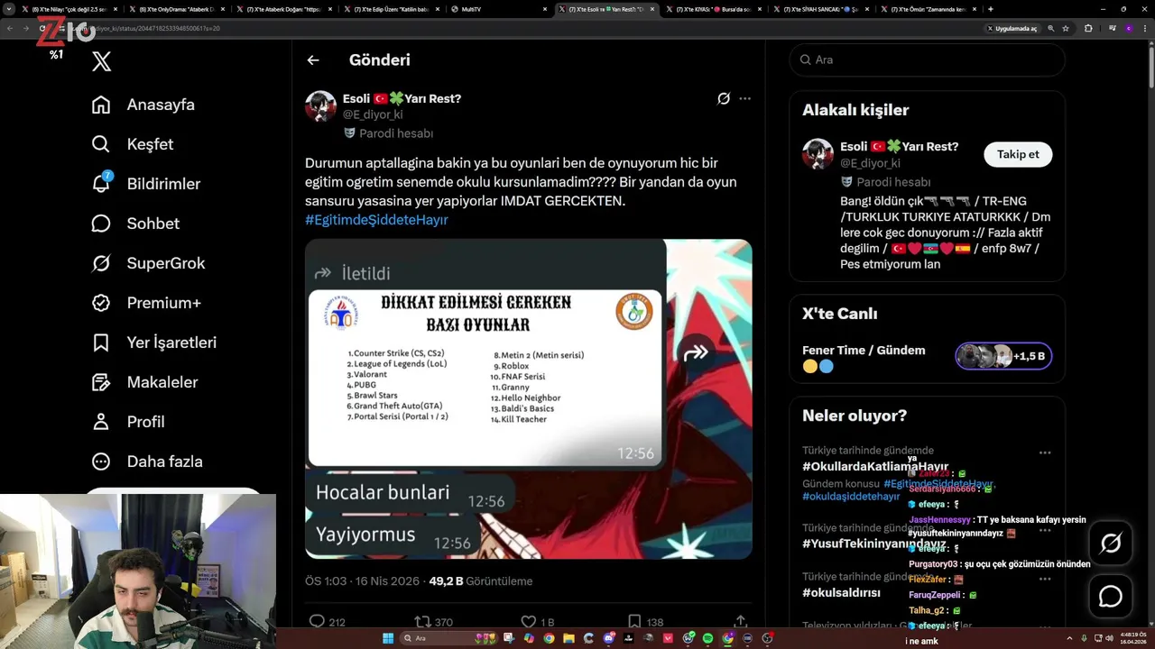Image resolution: width=1155 pixels, height=649 pixels.
Task: Click the +1,5 B listeners avatar pill
Action: click(1003, 356)
